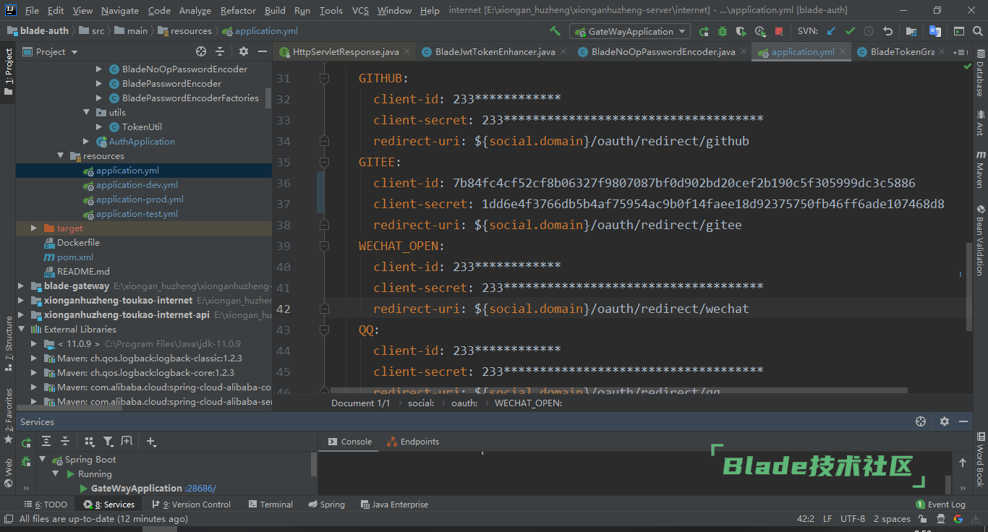Run with coverage from the main toolbar
988x532 pixels.
click(x=741, y=31)
